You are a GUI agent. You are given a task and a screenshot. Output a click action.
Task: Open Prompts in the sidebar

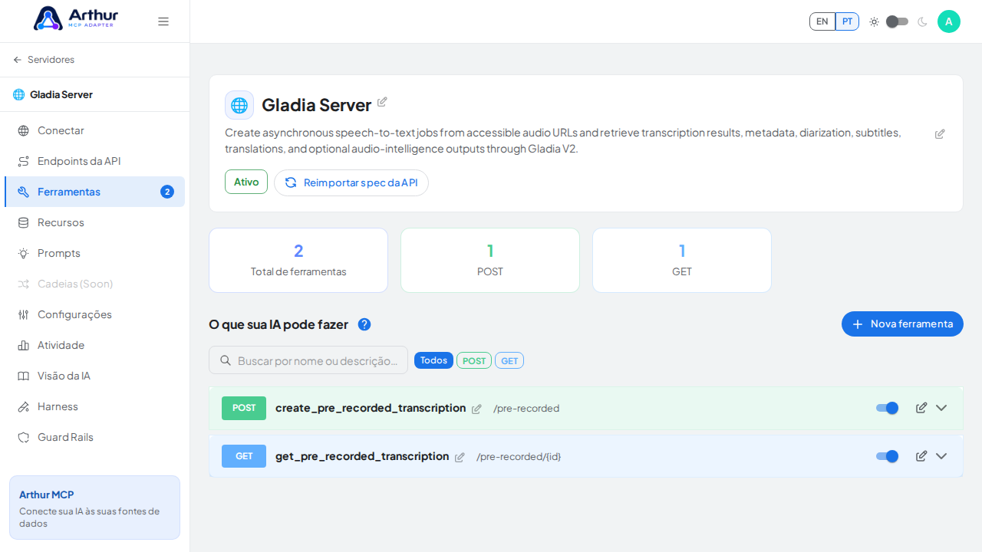coord(95,253)
